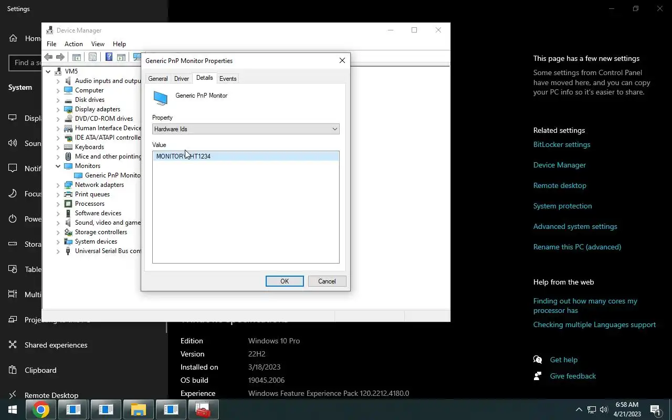The height and width of the screenshot is (420, 672).
Task: Click the Disk drives category icon
Action: pyautogui.click(x=68, y=100)
